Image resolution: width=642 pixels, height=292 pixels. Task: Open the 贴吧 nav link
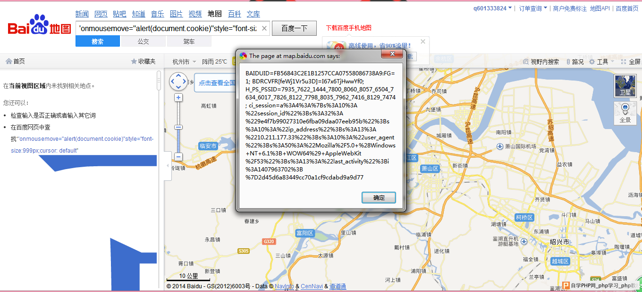coord(120,14)
